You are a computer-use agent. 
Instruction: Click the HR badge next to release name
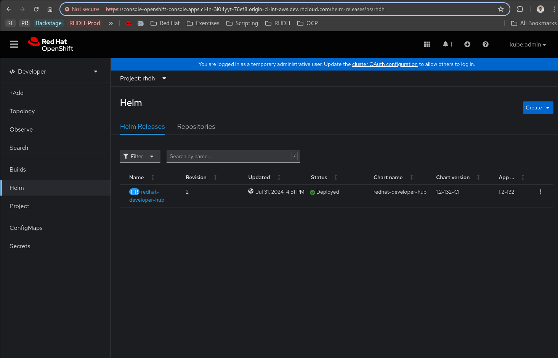(134, 192)
